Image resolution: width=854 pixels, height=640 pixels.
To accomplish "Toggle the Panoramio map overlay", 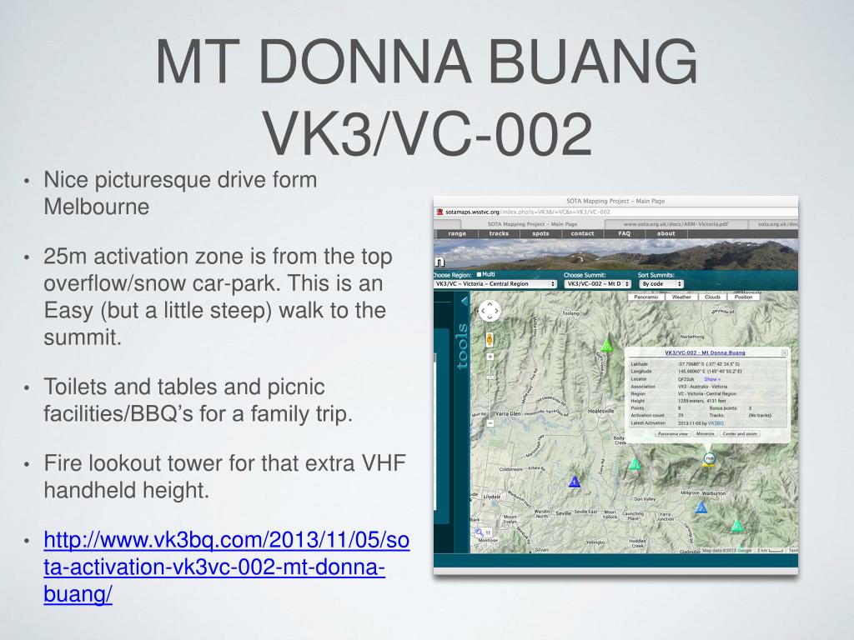I will coord(646,297).
